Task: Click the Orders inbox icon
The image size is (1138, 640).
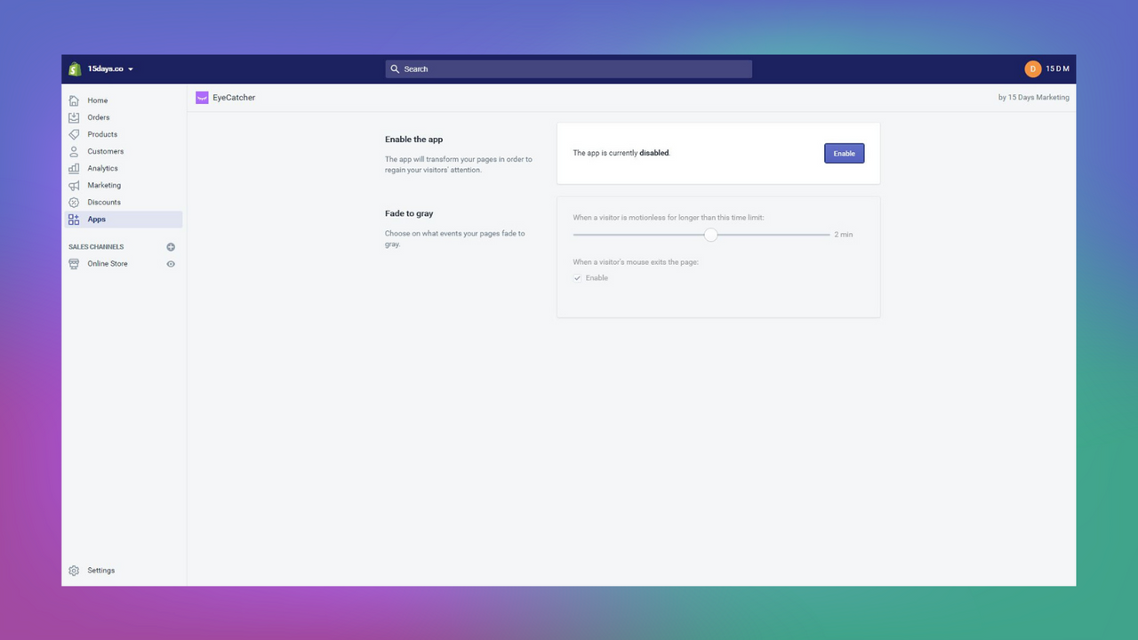Action: click(x=74, y=117)
